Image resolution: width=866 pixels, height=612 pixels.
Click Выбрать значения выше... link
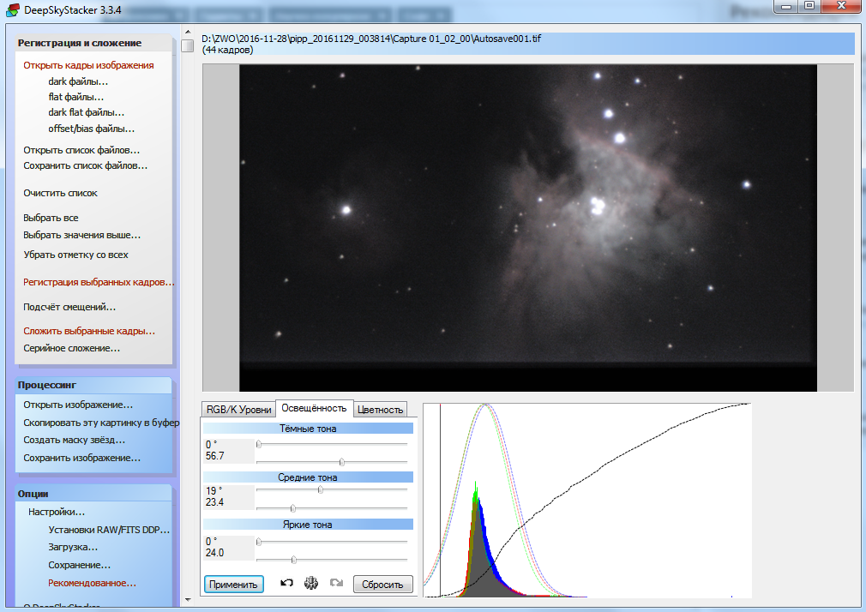point(81,236)
